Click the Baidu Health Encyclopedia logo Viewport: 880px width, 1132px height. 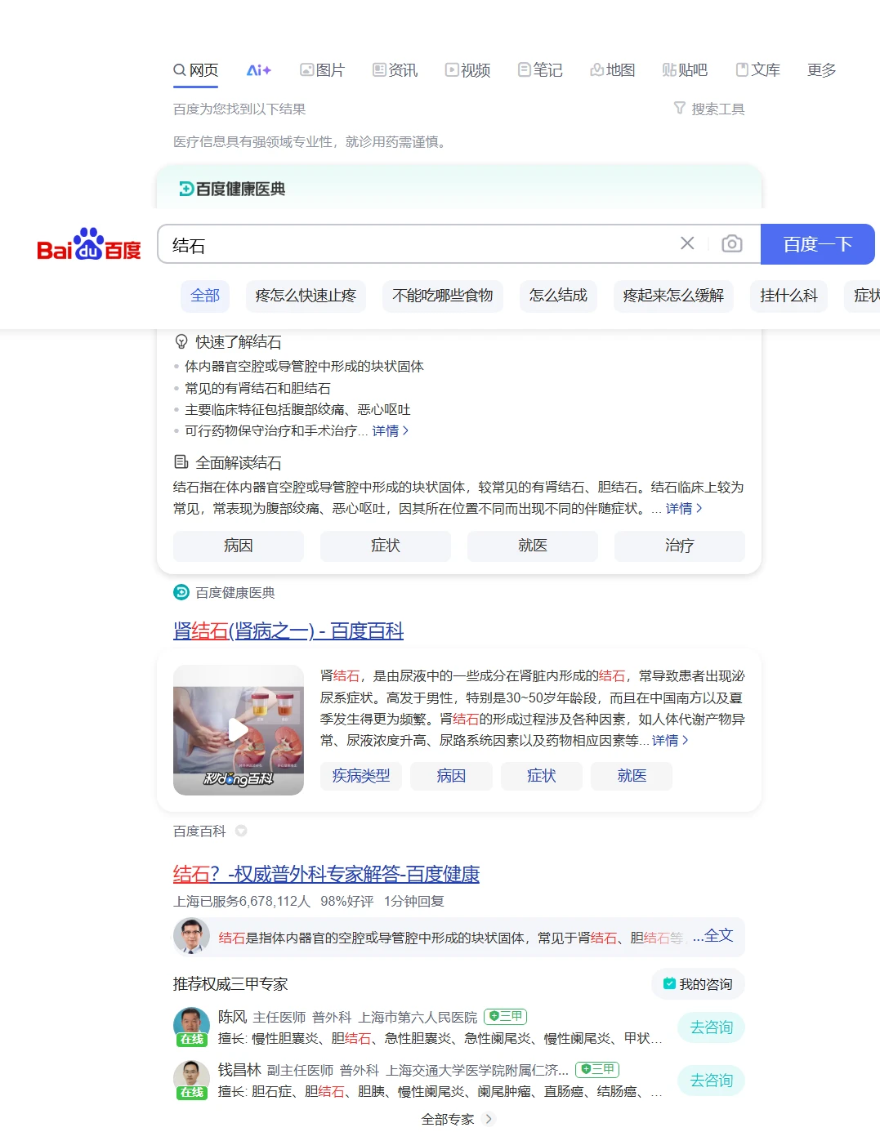pos(232,189)
